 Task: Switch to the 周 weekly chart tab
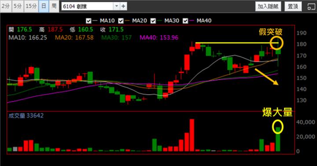tap(54, 6)
